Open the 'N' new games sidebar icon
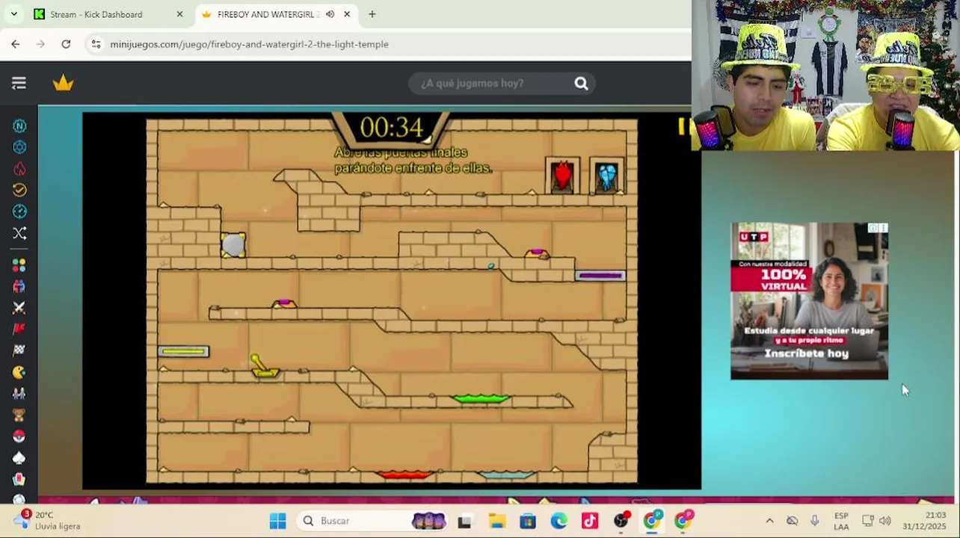Image resolution: width=960 pixels, height=538 pixels. pos(19,126)
